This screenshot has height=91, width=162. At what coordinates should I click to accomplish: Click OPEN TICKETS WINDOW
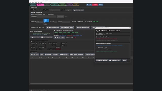[x=76, y=55]
